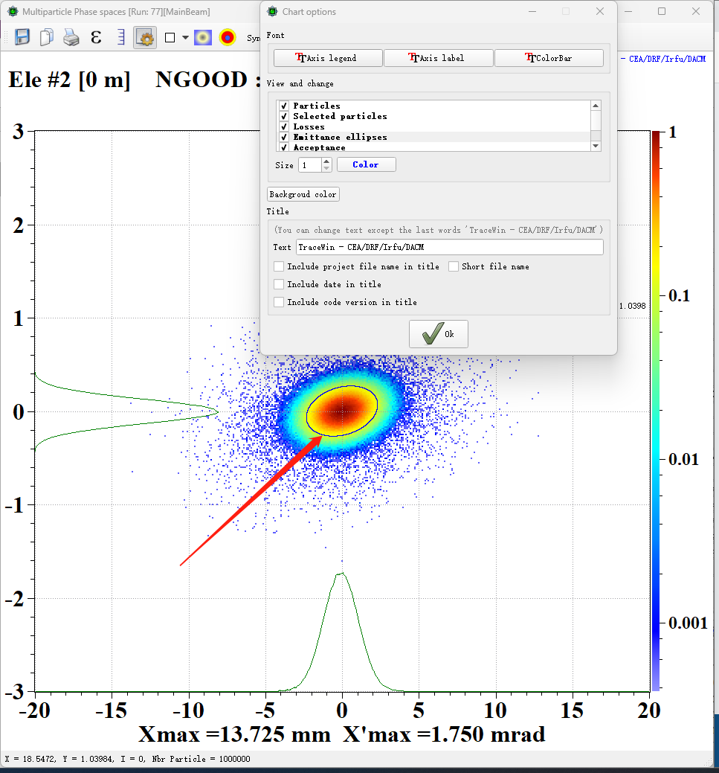Click the Multiparticle Phase spaces window icon
The width and height of the screenshot is (719, 773).
coord(13,11)
